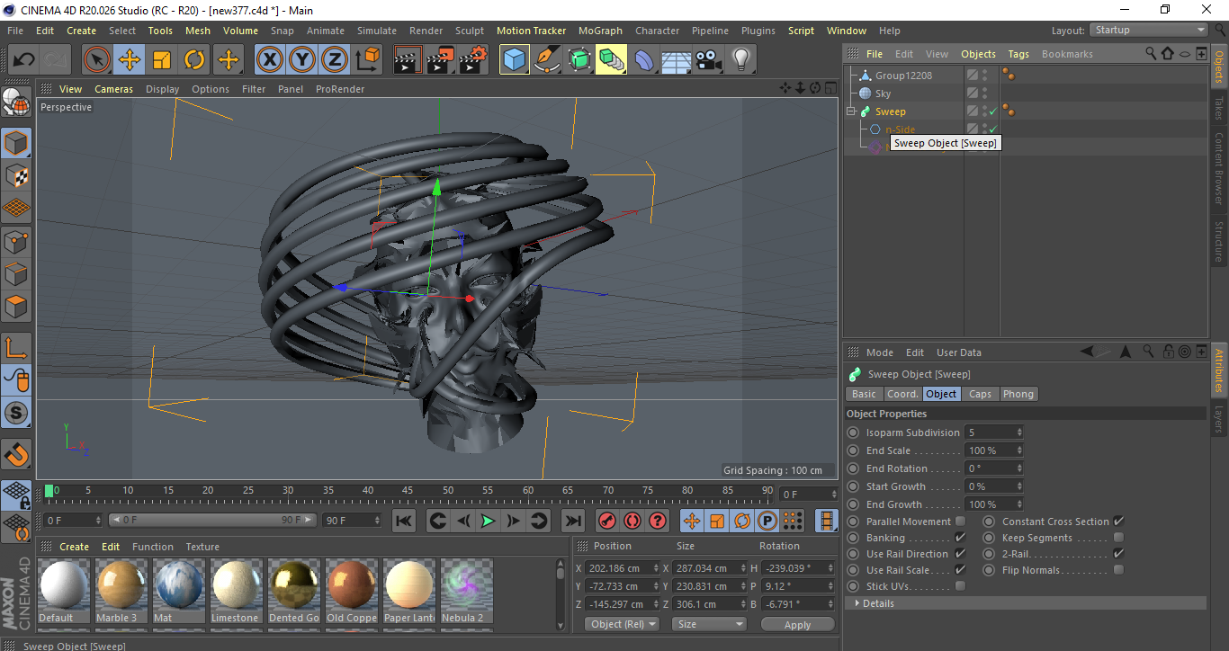Open the Layout Startup dropdown
The height and width of the screenshot is (651, 1229).
1149,30
